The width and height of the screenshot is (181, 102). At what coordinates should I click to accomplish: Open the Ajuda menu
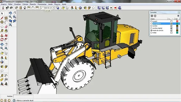[64, 4]
